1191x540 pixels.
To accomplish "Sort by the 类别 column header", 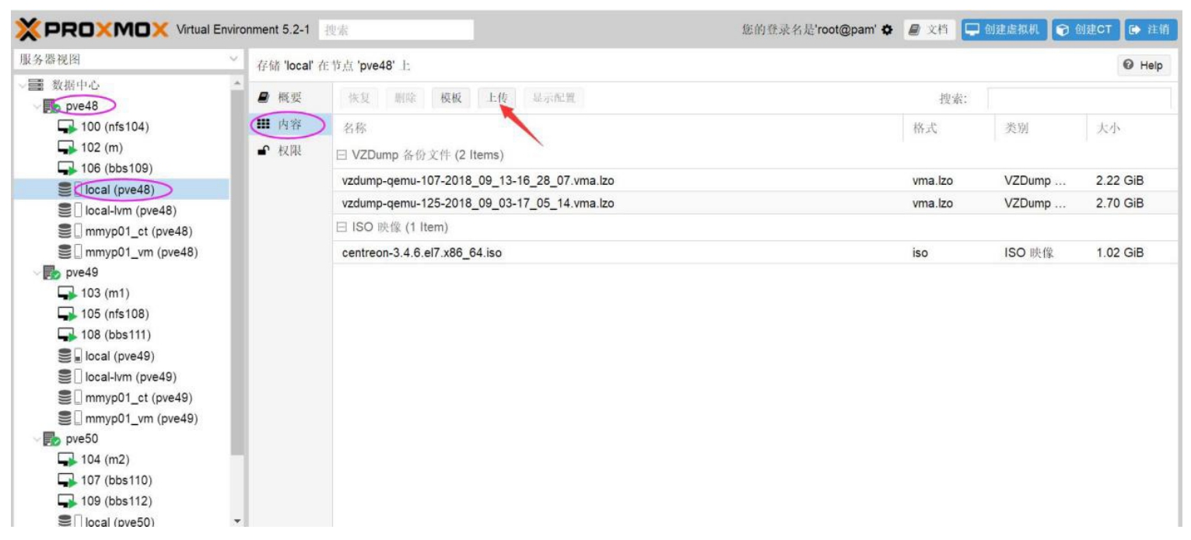I will [x=1040, y=129].
